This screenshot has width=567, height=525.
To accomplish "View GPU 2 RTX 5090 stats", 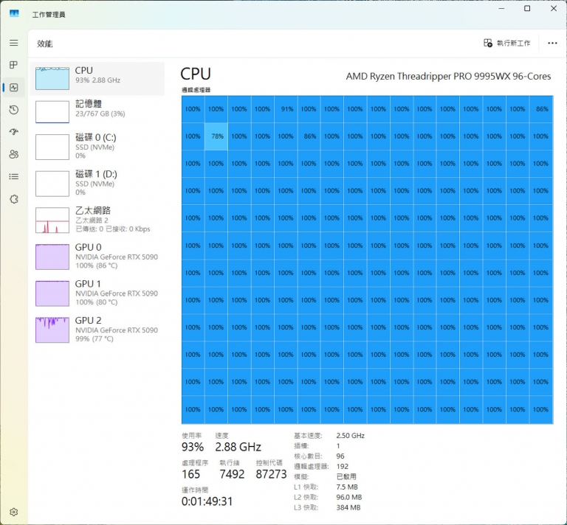I will pyautogui.click(x=100, y=329).
